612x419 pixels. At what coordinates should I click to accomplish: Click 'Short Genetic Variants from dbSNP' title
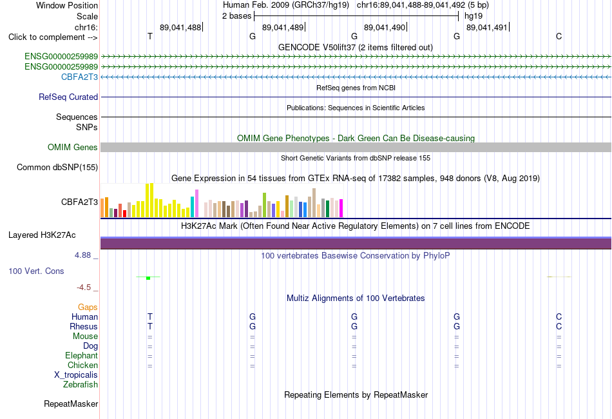356,158
